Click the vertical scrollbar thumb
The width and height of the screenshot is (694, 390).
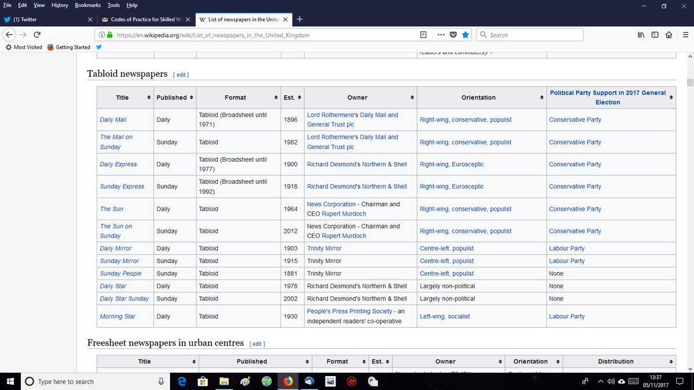[689, 82]
